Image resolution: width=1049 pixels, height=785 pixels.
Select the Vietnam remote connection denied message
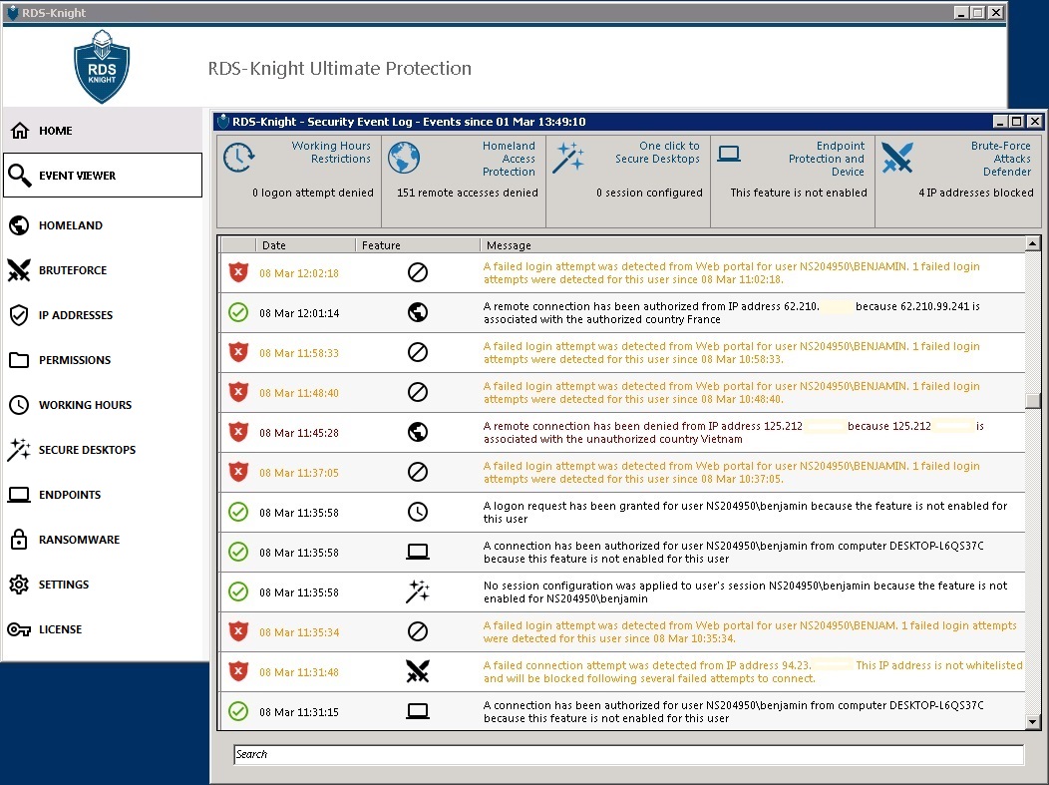[x=733, y=432]
